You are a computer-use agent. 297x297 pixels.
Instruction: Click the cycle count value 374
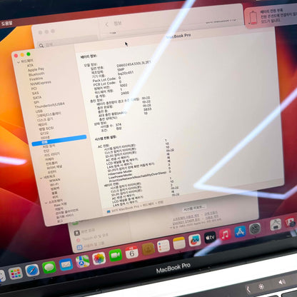[119, 124]
